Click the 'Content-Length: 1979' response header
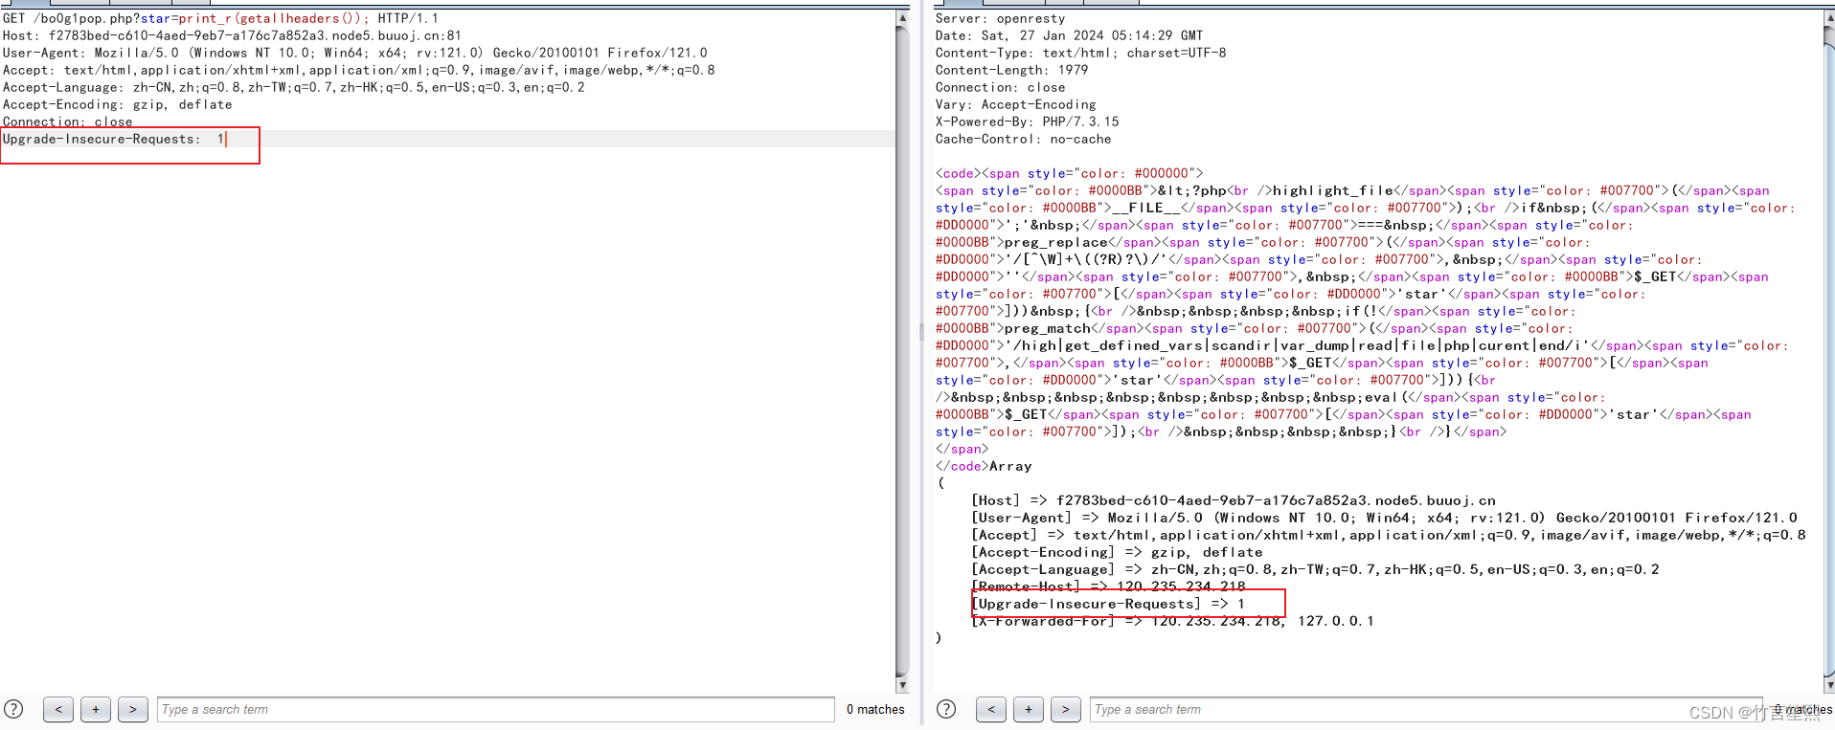Screen dimensions: 1835x730 pos(1011,70)
